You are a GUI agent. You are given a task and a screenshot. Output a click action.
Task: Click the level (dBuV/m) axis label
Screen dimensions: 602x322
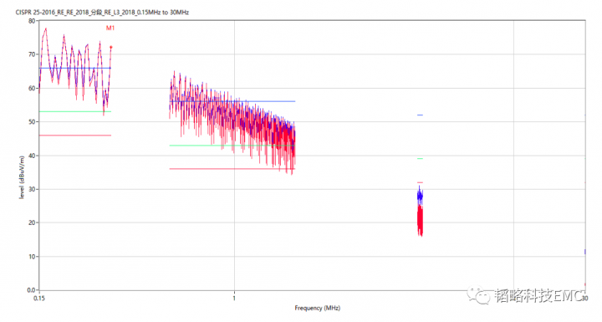click(22, 177)
